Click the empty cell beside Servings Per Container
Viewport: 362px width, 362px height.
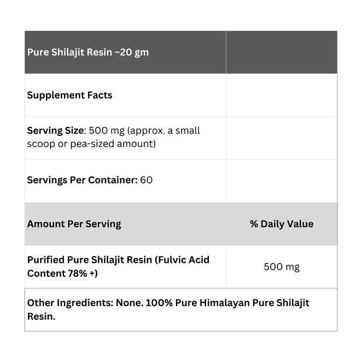coord(282,181)
